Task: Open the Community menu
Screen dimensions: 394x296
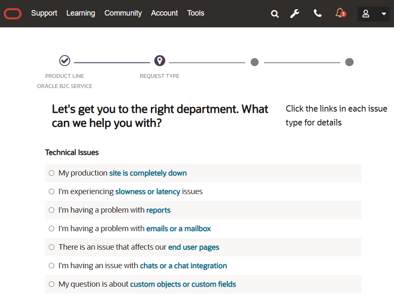Action: pos(123,13)
